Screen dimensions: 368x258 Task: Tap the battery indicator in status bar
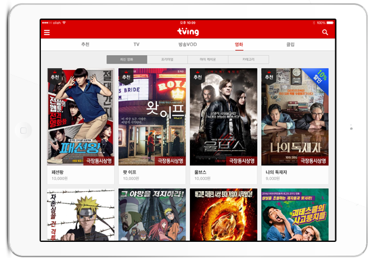(x=330, y=23)
